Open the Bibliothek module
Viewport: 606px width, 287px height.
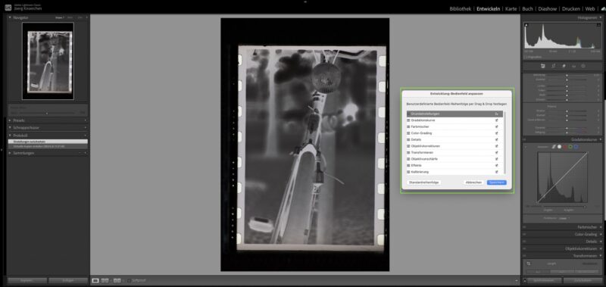[460, 8]
